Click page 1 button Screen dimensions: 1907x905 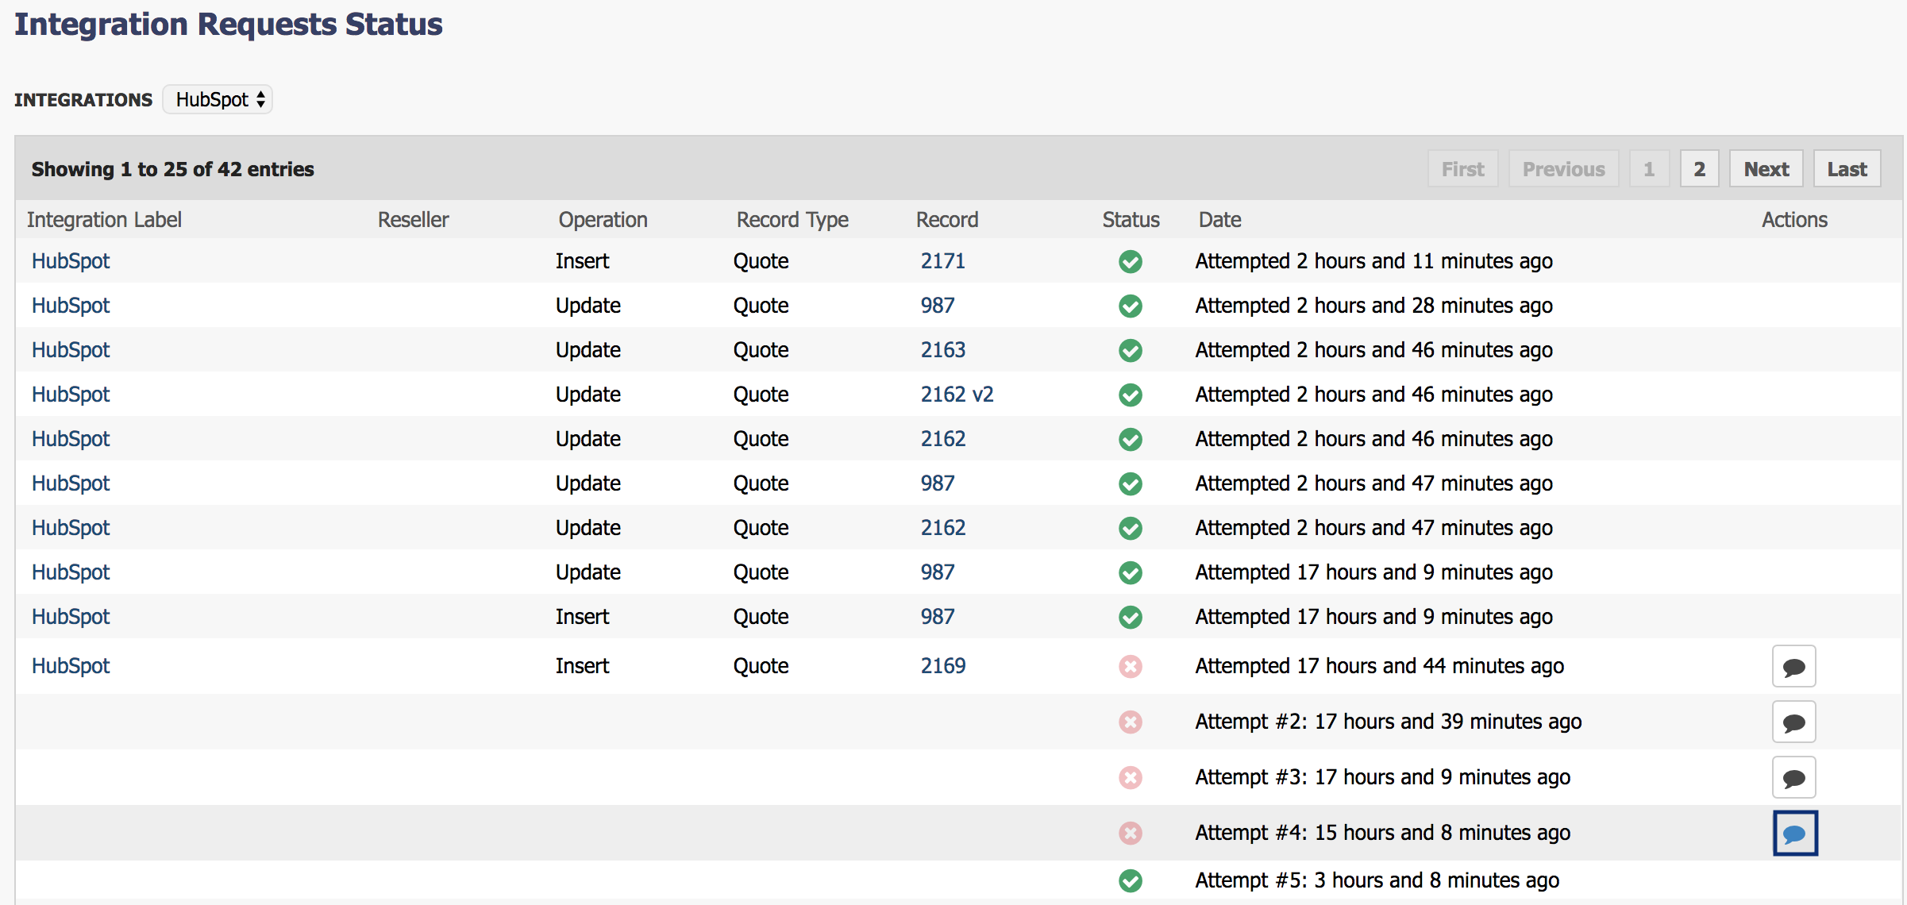coord(1649,169)
